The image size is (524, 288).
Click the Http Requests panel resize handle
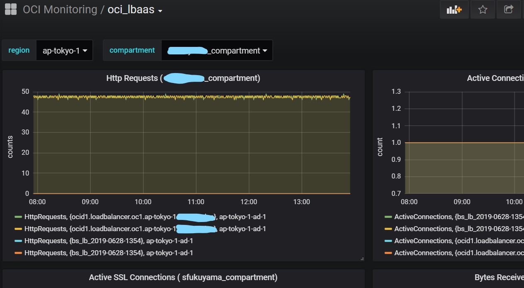362,259
